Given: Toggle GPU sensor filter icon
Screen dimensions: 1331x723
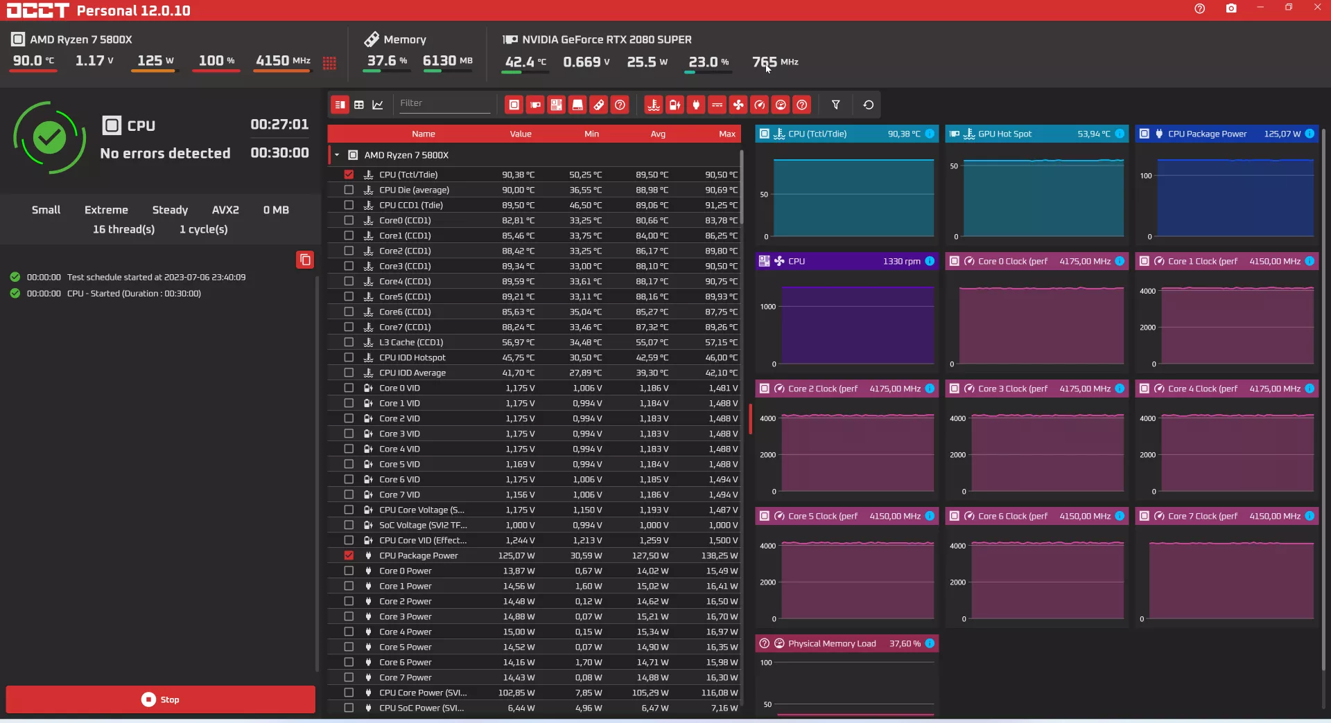Looking at the screenshot, I should point(535,105).
